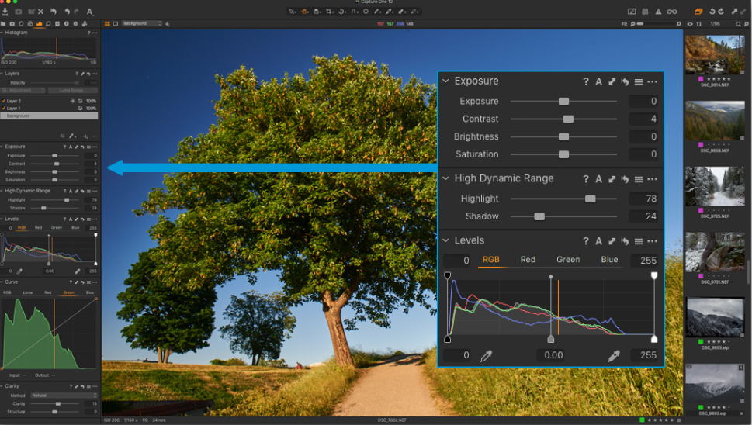The height and width of the screenshot is (425, 752).
Task: Switch to single-view viewer icon
Action: (x=115, y=23)
